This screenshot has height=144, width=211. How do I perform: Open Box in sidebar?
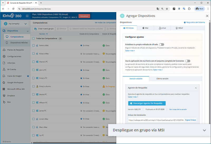(x=9, y=102)
